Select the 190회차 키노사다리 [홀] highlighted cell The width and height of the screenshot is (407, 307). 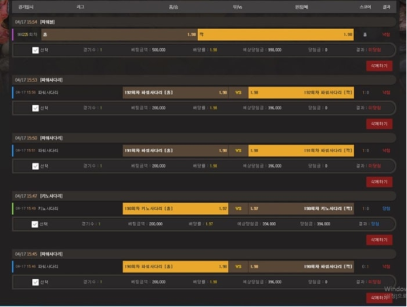click(x=175, y=209)
